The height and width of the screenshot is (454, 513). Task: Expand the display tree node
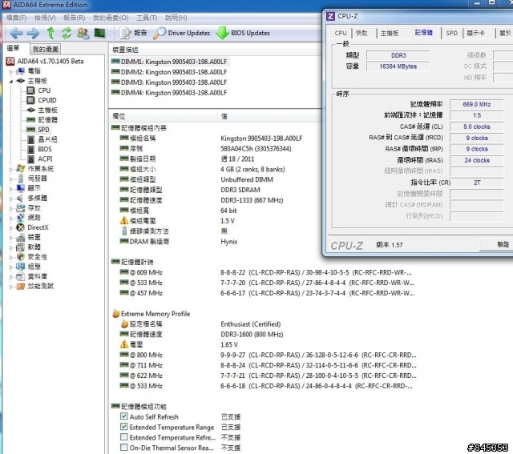tap(11, 189)
